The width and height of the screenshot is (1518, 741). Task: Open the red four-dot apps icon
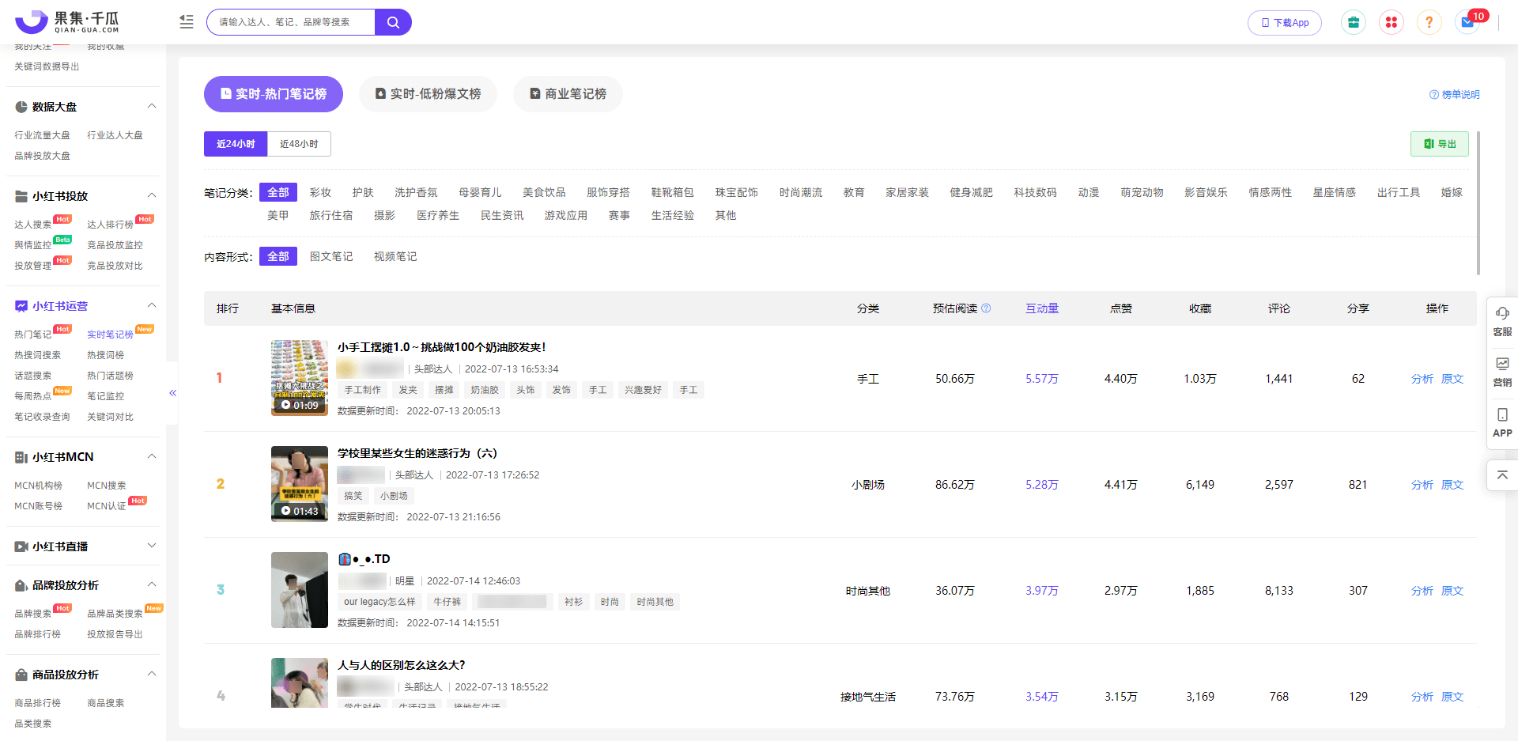[1391, 22]
